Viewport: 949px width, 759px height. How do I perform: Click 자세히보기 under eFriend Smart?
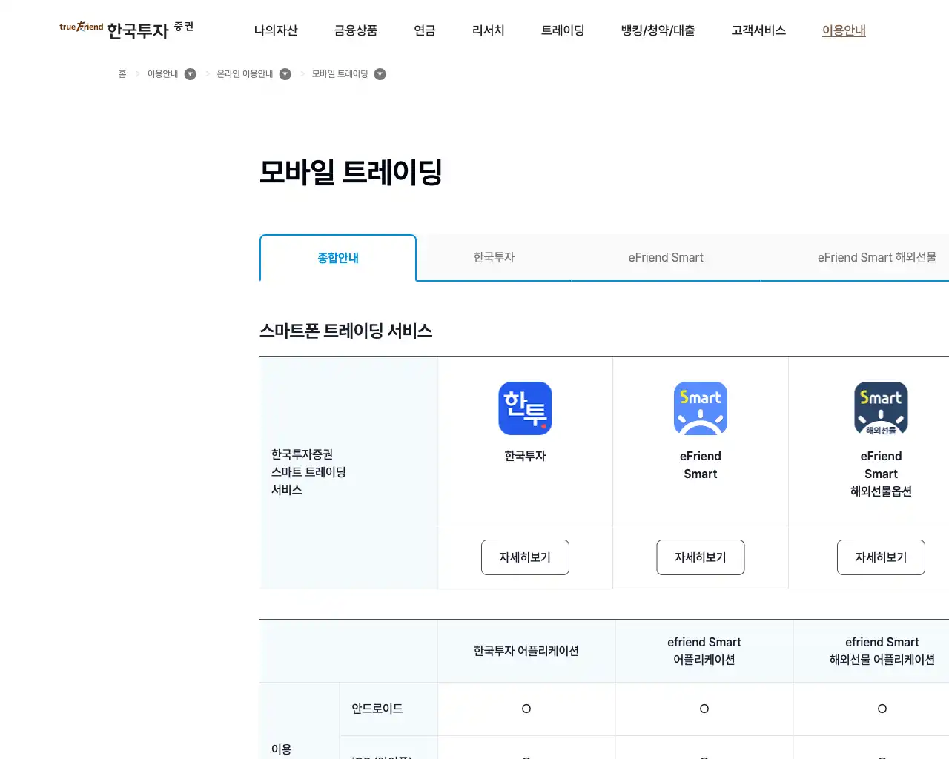701,557
